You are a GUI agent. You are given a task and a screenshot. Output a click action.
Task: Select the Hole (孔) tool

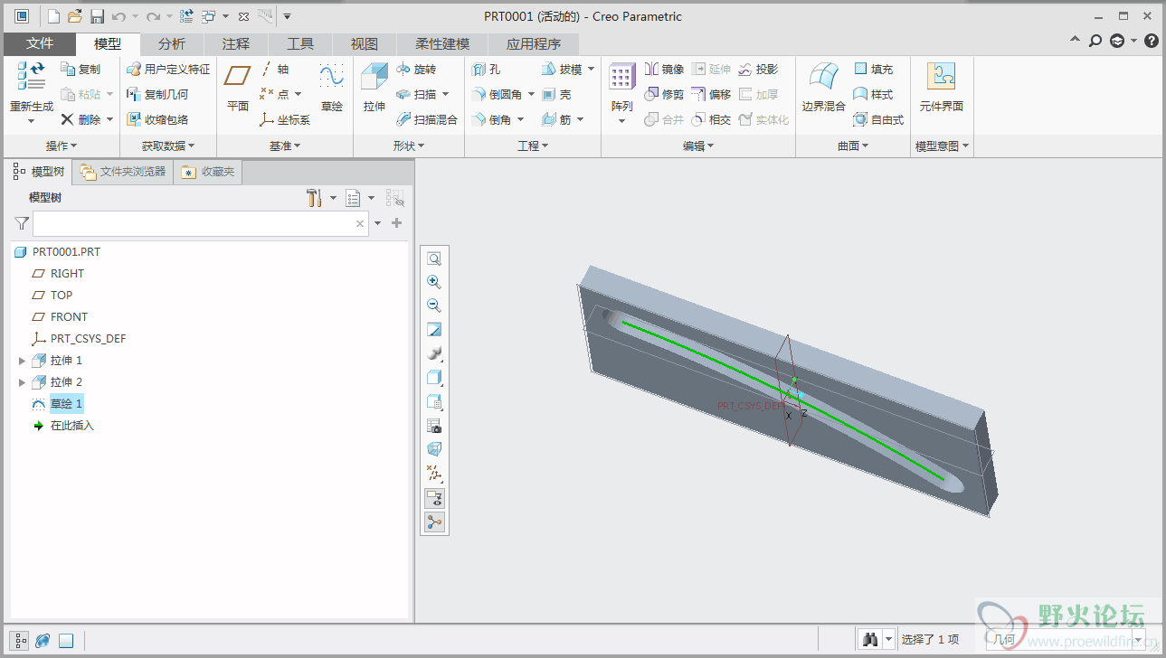point(487,70)
